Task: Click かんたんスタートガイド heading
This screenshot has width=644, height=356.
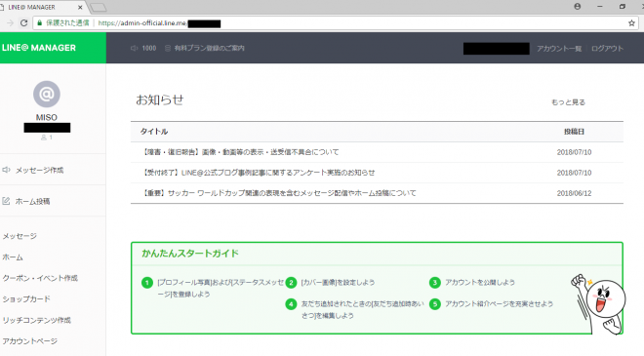Action: pos(190,254)
